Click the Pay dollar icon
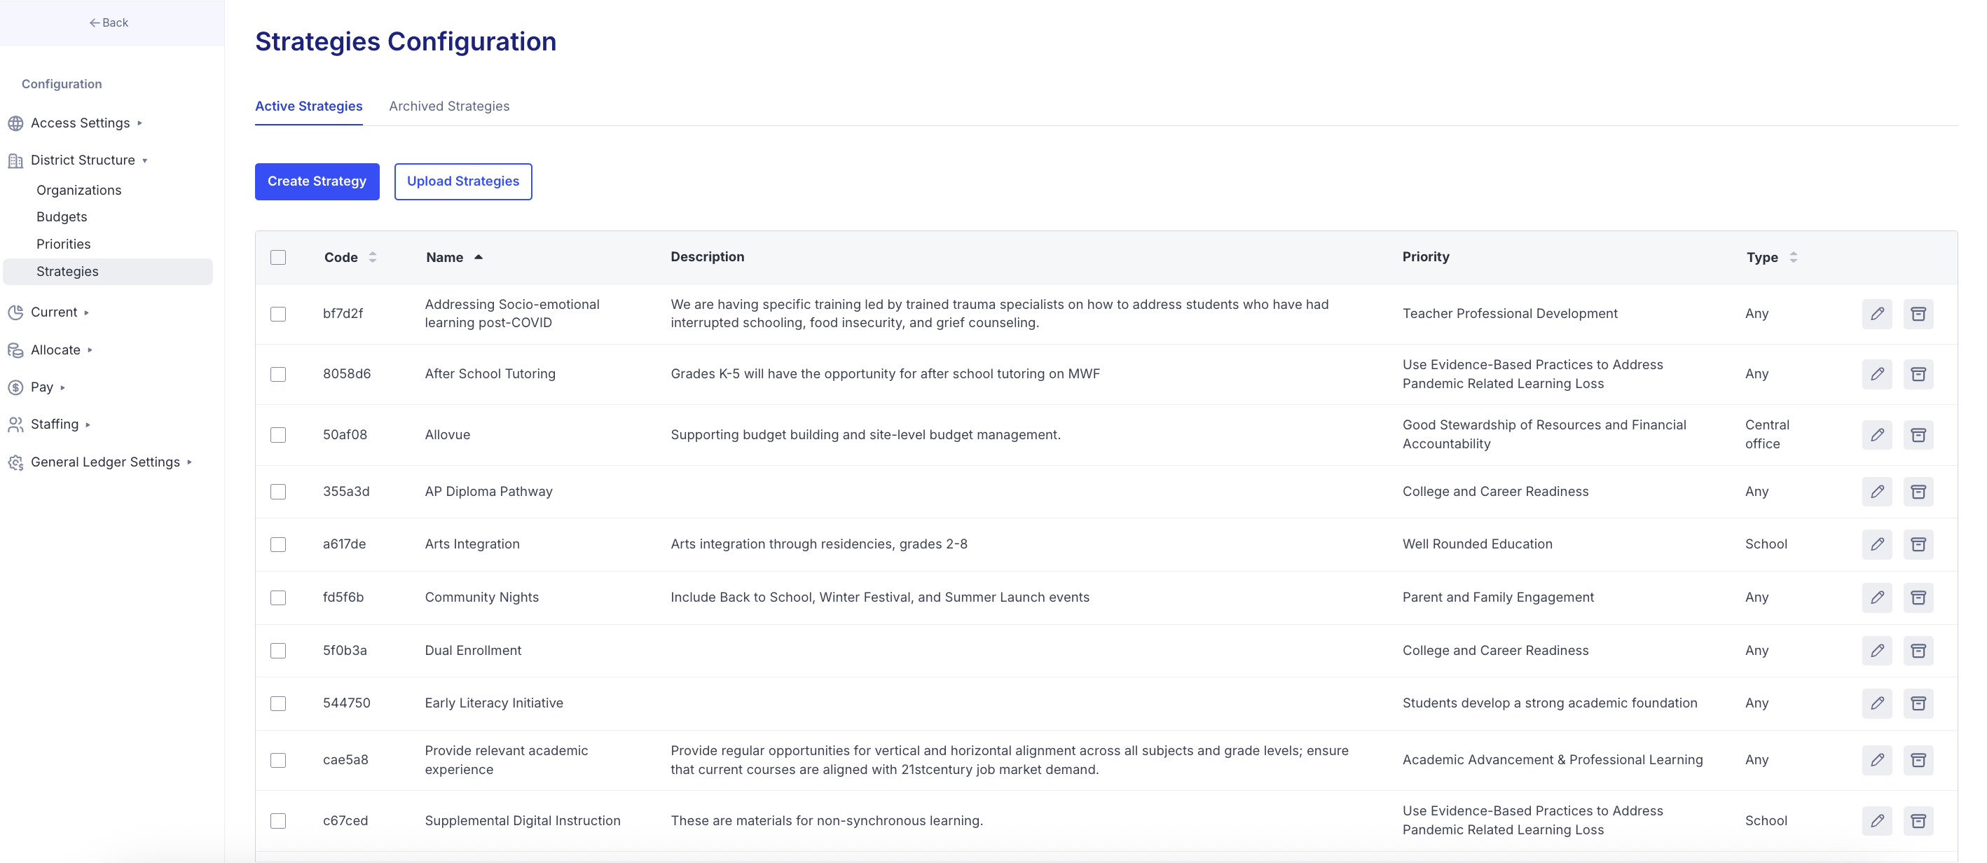 click(x=15, y=387)
